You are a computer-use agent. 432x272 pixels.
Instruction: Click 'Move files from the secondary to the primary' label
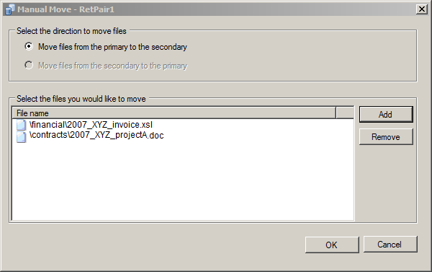[112, 66]
